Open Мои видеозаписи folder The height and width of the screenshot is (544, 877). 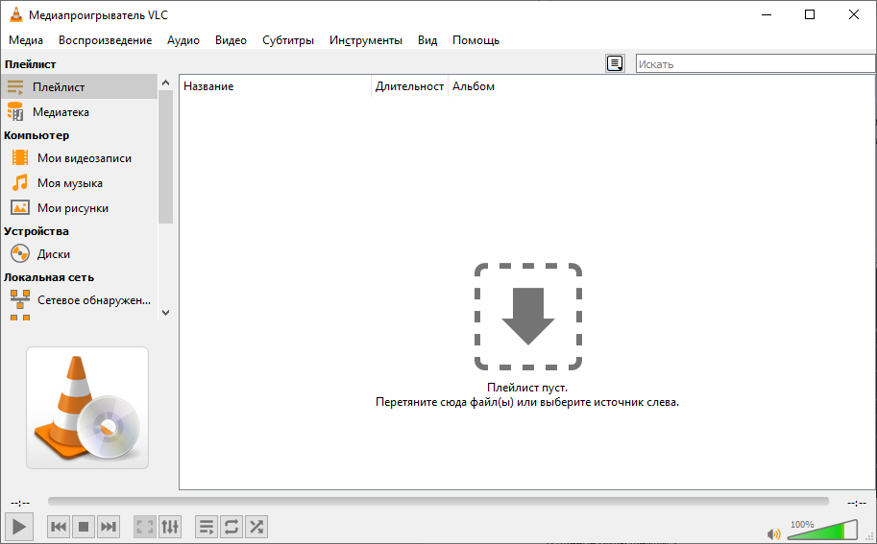(x=80, y=158)
